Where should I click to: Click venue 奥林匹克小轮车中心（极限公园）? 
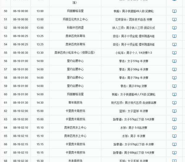(x=75, y=53)
